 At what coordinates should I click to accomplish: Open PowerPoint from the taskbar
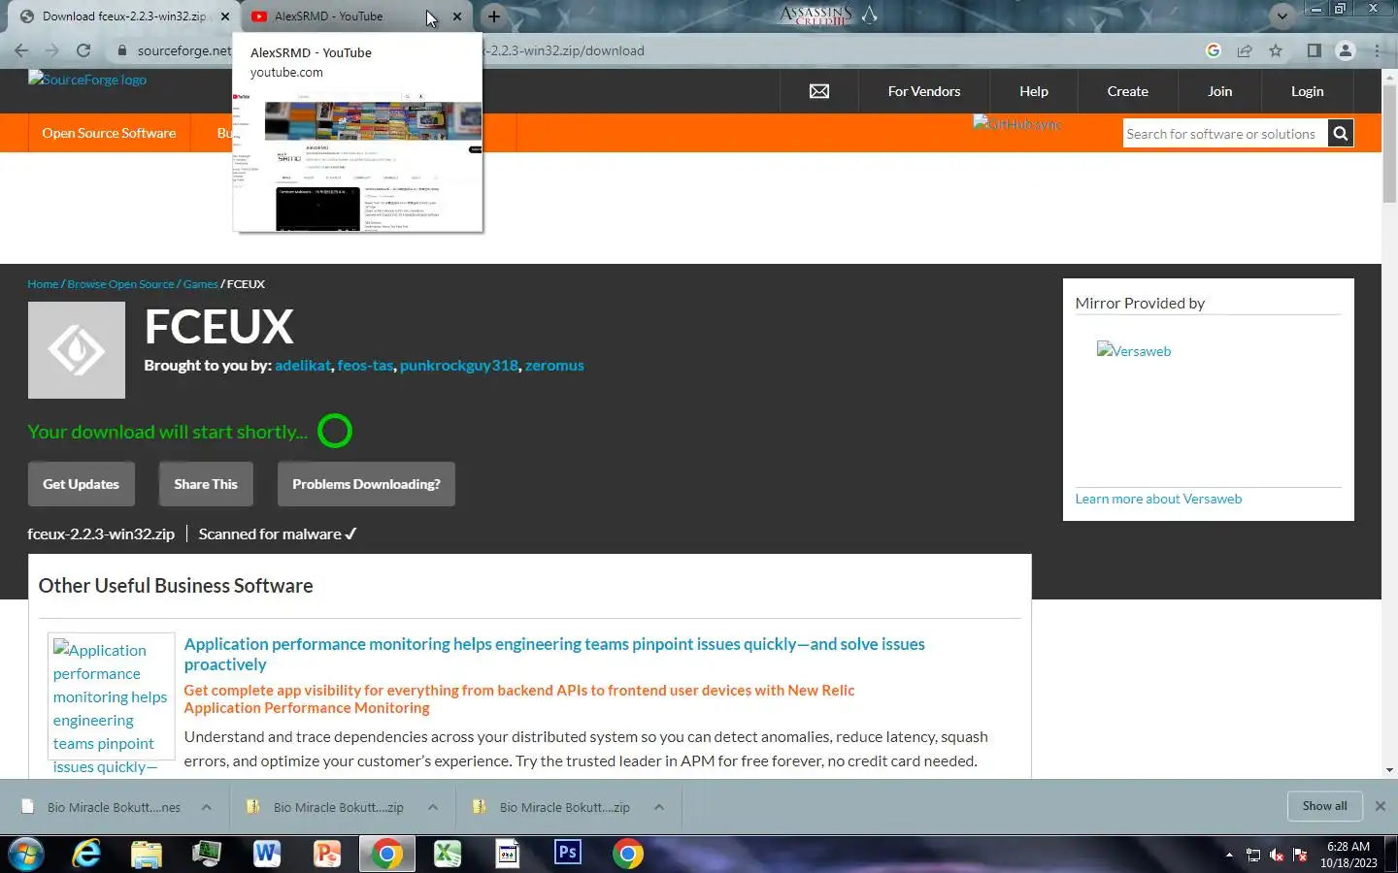[327, 854]
